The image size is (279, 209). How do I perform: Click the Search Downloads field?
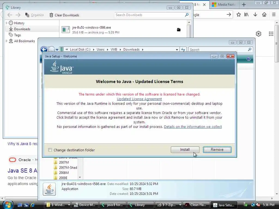tap(150, 15)
